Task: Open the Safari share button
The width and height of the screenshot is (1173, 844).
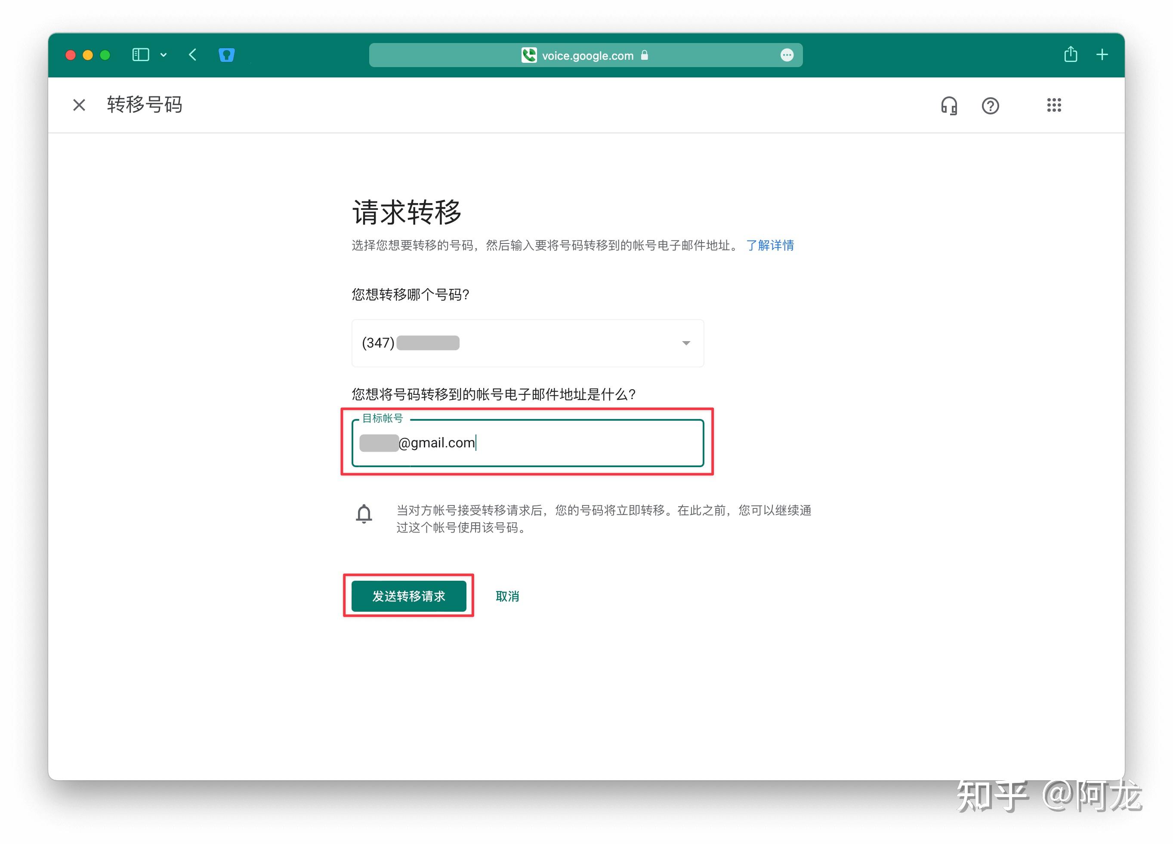Action: pyautogui.click(x=1071, y=54)
